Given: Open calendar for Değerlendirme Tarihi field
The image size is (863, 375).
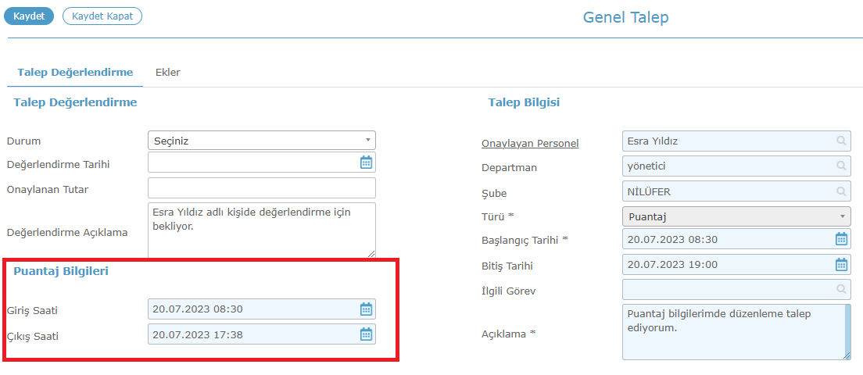Looking at the screenshot, I should tap(366, 162).
